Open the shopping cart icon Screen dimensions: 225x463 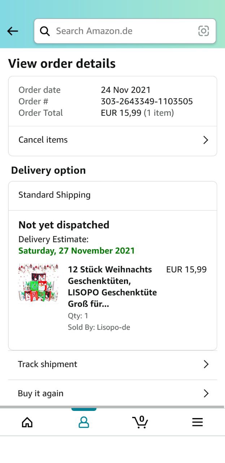point(140,422)
